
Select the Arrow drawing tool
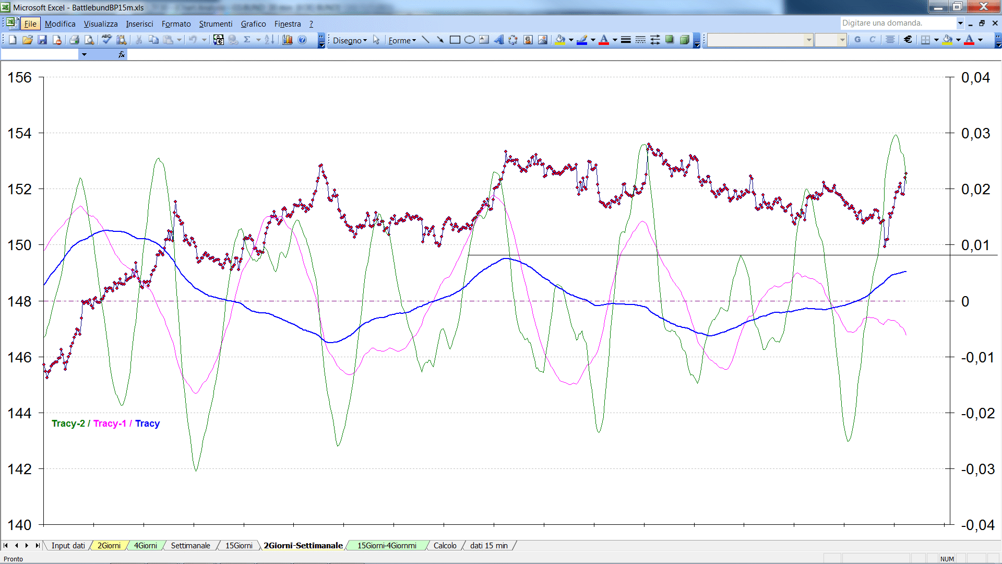tap(440, 40)
